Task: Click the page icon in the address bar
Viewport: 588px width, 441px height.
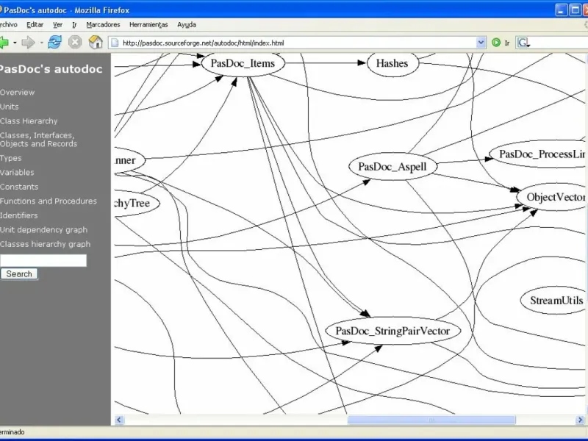Action: pyautogui.click(x=115, y=43)
